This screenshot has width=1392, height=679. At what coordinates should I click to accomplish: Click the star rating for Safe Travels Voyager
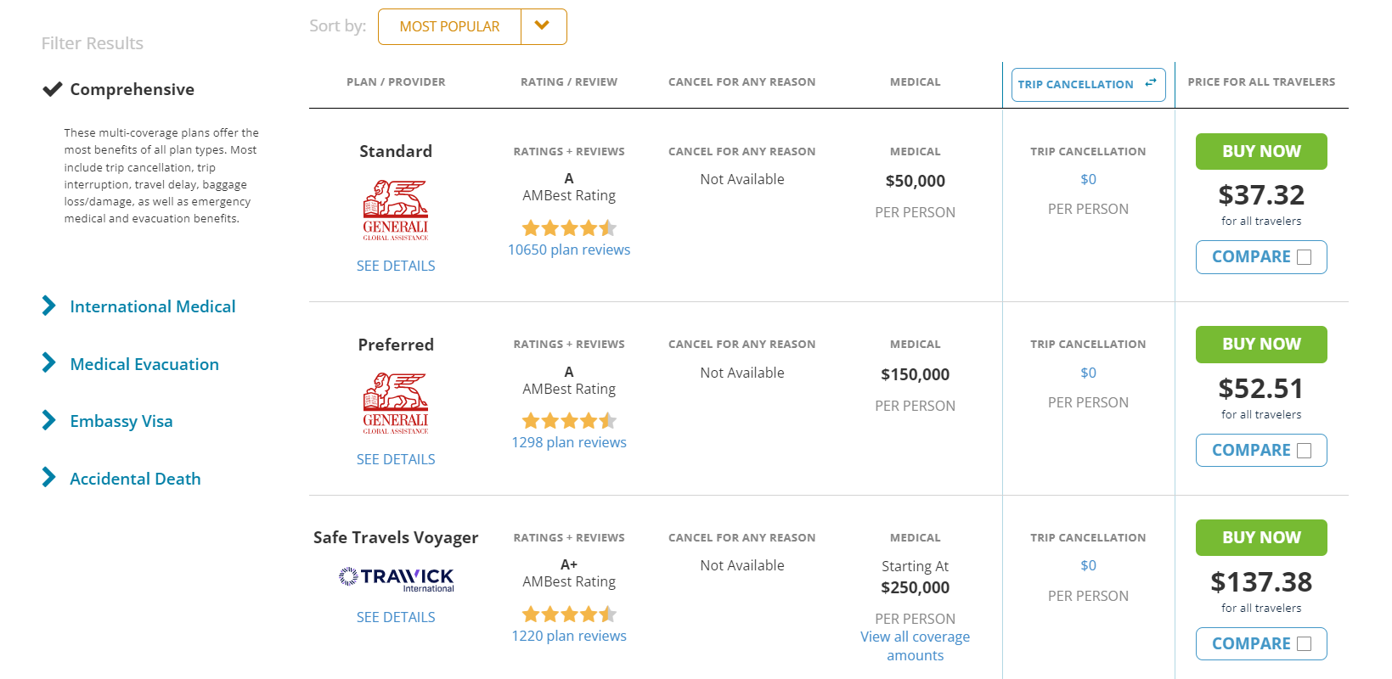point(569,614)
